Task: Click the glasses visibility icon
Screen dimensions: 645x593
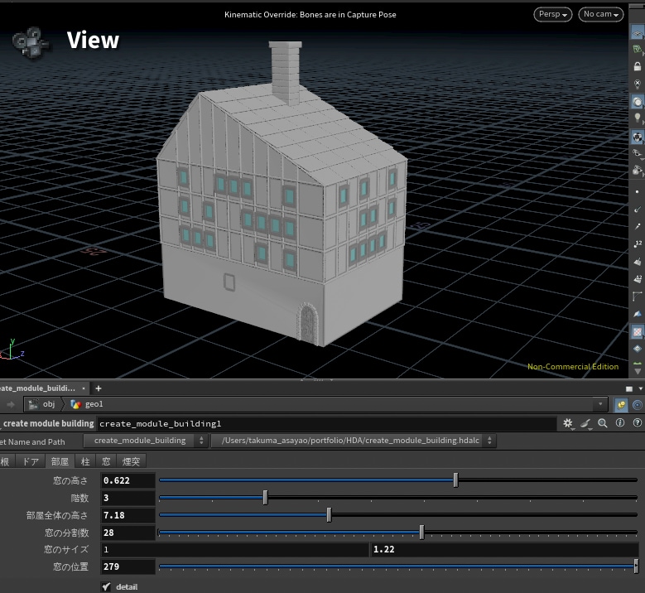Action: pyautogui.click(x=638, y=153)
